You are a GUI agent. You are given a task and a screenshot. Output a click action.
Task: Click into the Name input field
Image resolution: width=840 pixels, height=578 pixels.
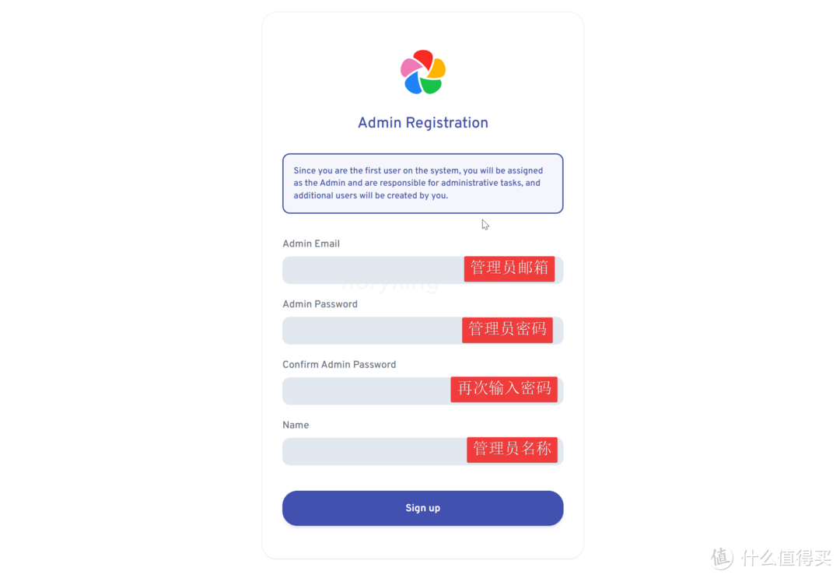(373, 451)
